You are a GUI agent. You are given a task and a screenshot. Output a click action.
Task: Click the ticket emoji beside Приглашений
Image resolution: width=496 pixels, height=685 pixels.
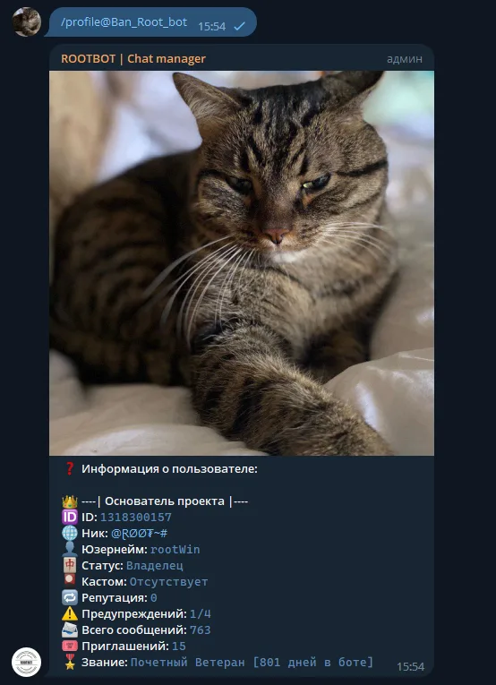pyautogui.click(x=70, y=646)
